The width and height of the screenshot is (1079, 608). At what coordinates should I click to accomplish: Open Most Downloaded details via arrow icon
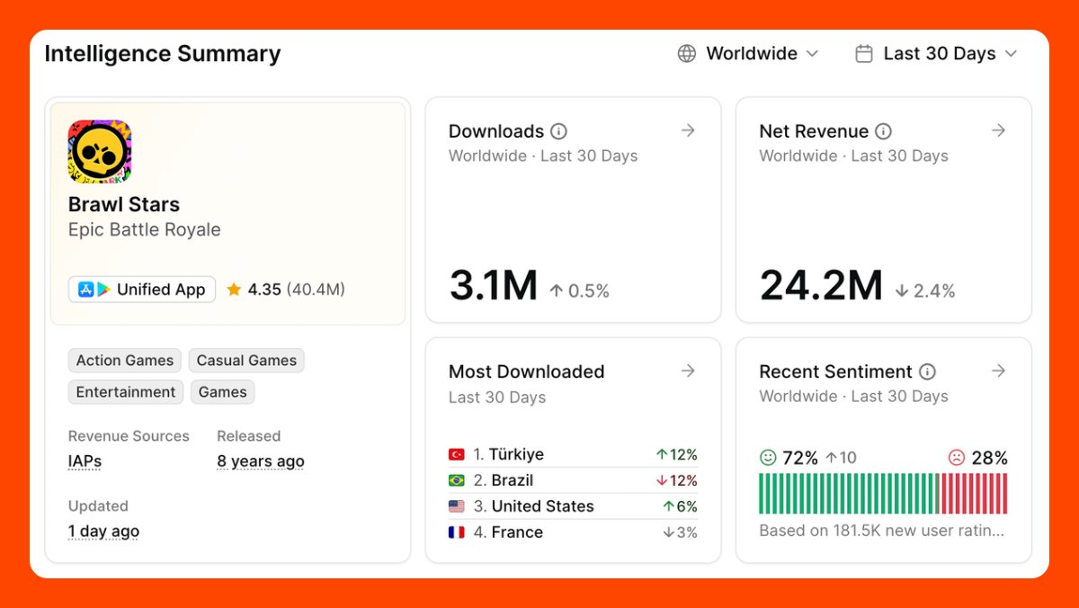tap(688, 371)
